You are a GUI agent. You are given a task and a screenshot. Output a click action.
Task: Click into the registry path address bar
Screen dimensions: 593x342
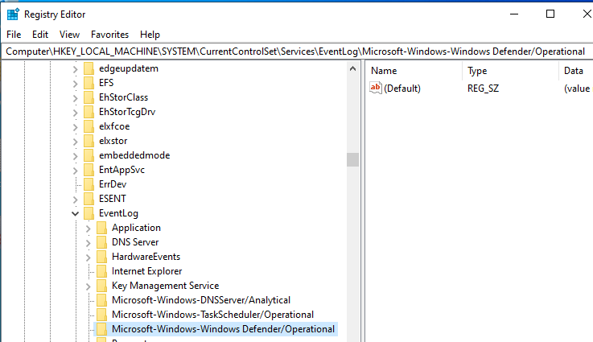click(296, 52)
